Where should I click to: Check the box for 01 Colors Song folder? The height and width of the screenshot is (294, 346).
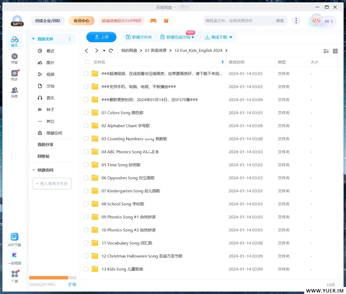coord(86,113)
